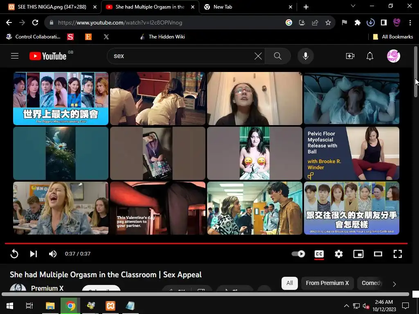Viewport: 419px width, 314px height.
Task: Open the account avatar menu
Action: pos(393,56)
